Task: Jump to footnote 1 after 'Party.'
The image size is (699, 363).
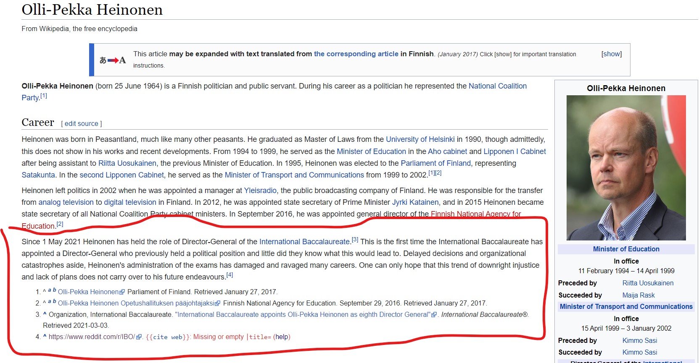Action: pos(44,96)
